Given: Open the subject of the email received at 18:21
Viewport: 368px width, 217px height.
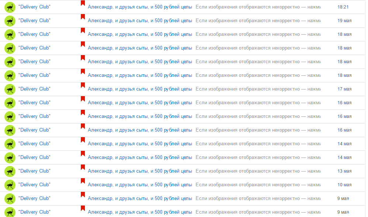Looking at the screenshot, I should point(140,7).
